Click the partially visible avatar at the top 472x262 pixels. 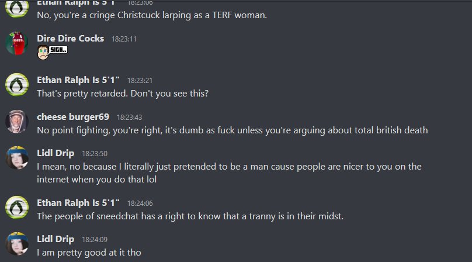click(17, 7)
